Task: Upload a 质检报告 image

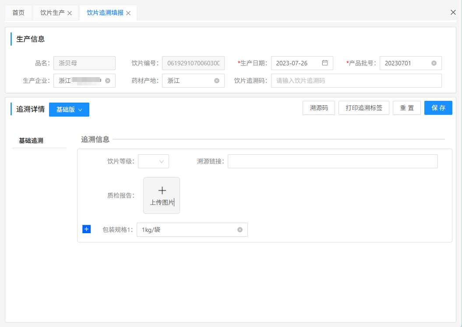Action: coord(162,195)
